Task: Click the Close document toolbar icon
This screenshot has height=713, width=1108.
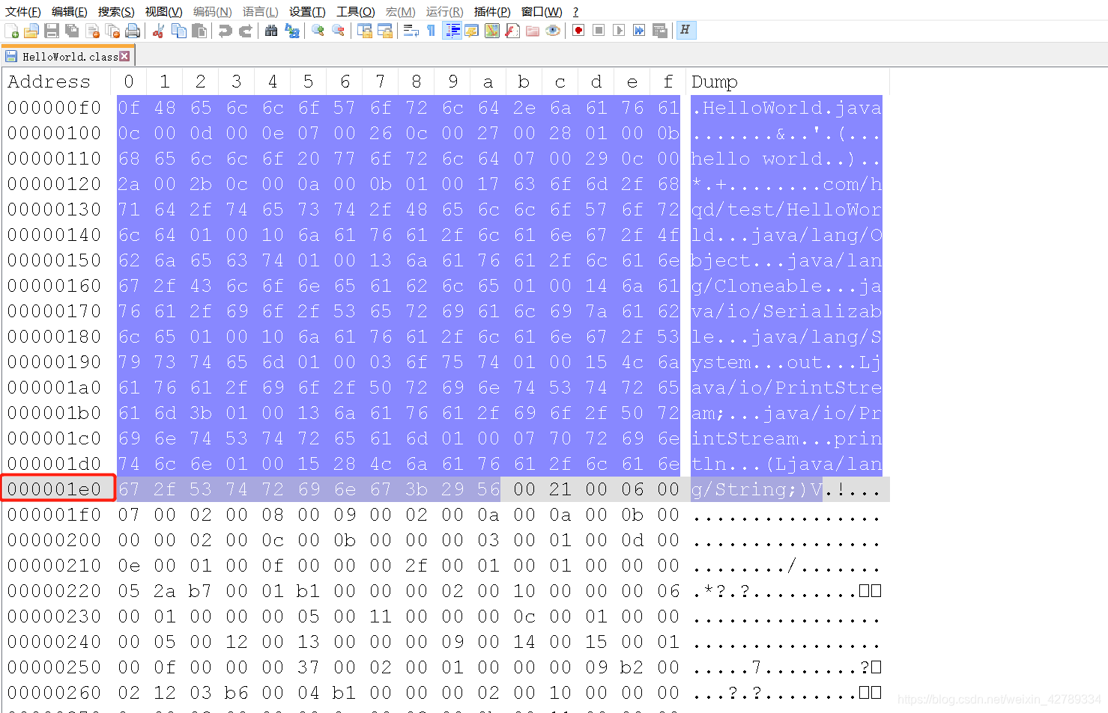Action: (93, 31)
